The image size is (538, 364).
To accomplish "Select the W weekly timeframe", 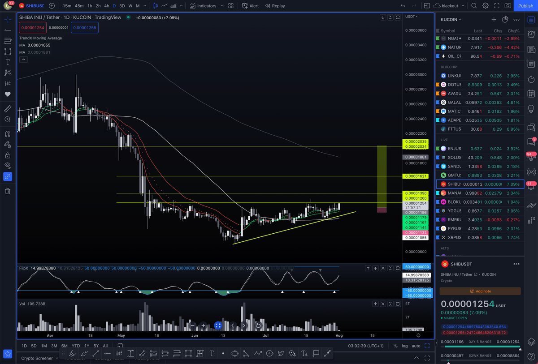I will (x=130, y=6).
